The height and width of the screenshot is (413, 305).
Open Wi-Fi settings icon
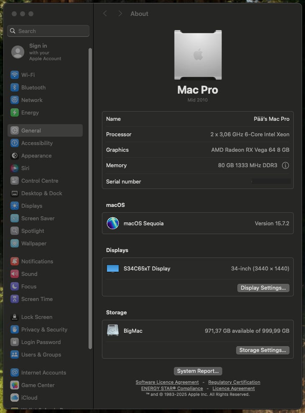tap(15, 75)
